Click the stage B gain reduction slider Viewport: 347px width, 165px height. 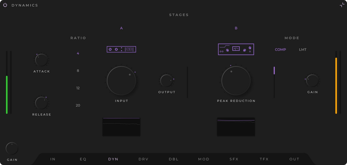pos(274,82)
